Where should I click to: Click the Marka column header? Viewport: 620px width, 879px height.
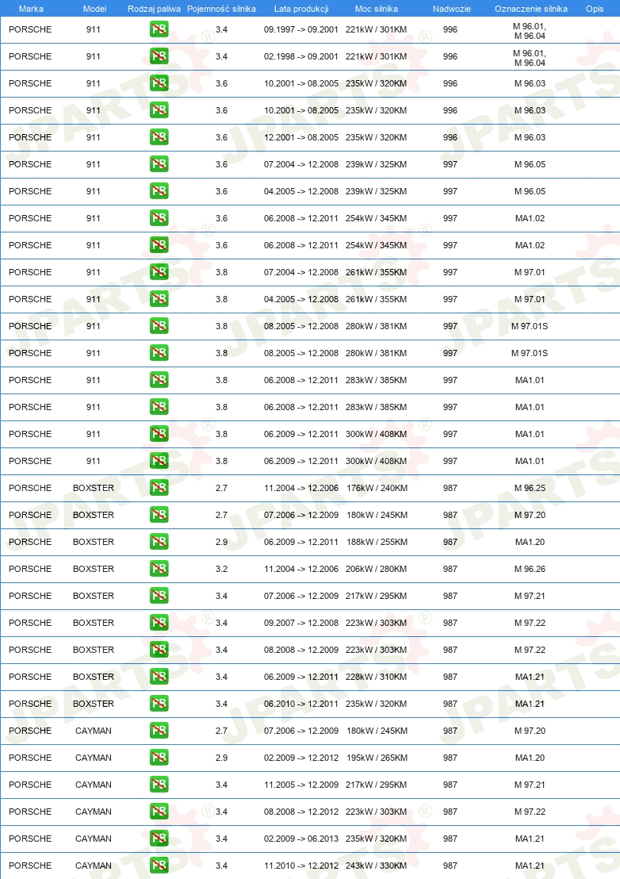click(x=31, y=9)
